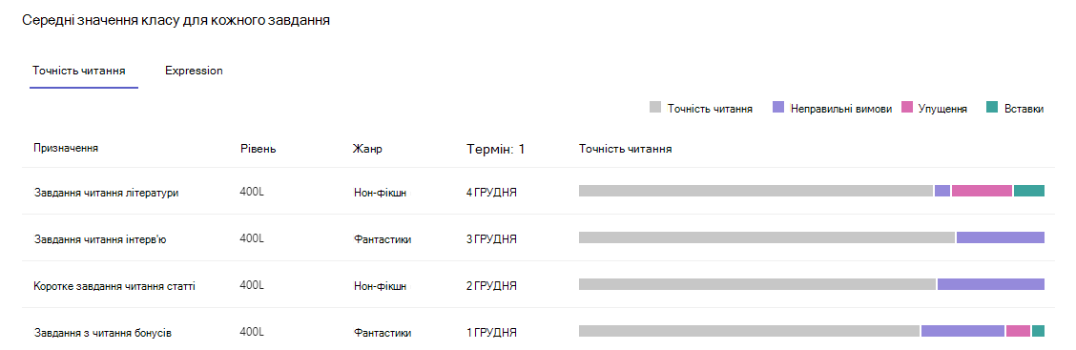Click the 4 ГРУДНЯ due date cell
This screenshot has height=350, width=1076.
pos(491,193)
